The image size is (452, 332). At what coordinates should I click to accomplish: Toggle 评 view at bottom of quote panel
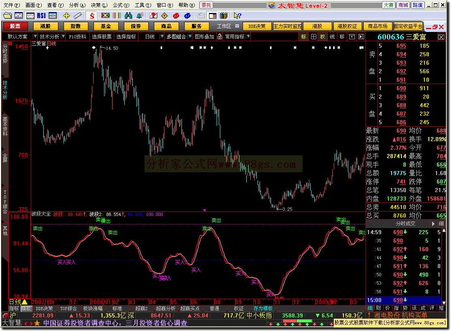point(432,308)
